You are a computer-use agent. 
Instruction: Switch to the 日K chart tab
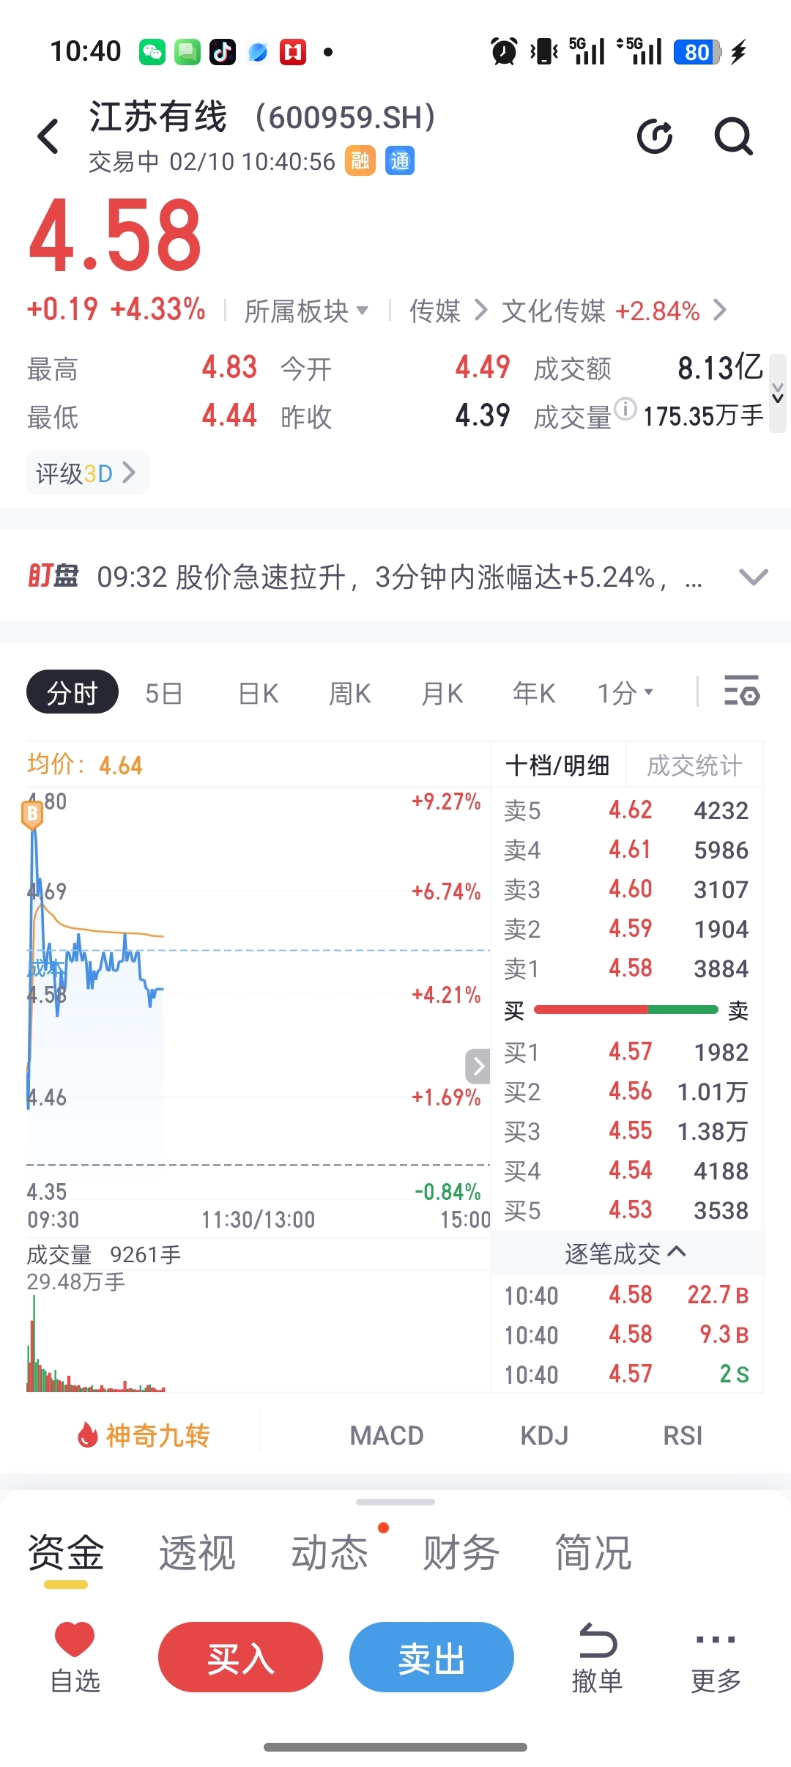[259, 692]
